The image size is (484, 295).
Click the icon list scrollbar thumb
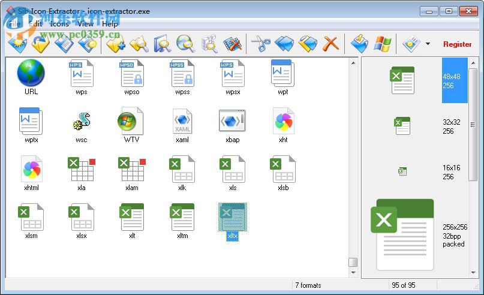pos(353,262)
